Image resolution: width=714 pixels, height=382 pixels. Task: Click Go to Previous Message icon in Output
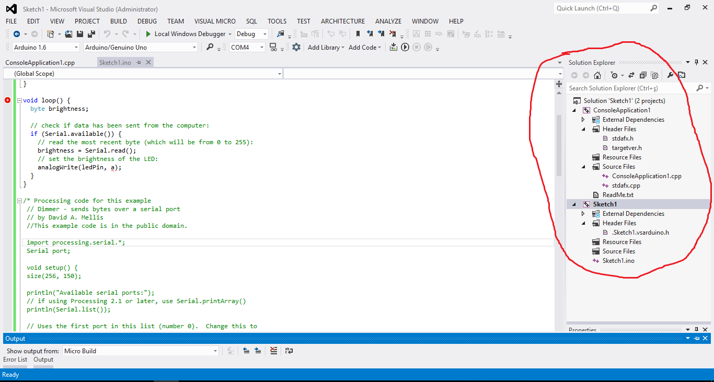pos(246,351)
